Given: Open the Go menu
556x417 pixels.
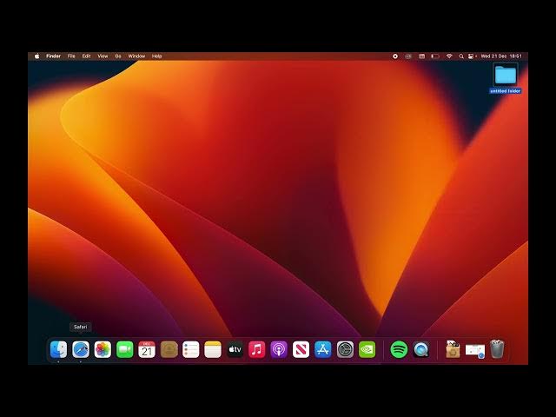Looking at the screenshot, I should click(118, 56).
